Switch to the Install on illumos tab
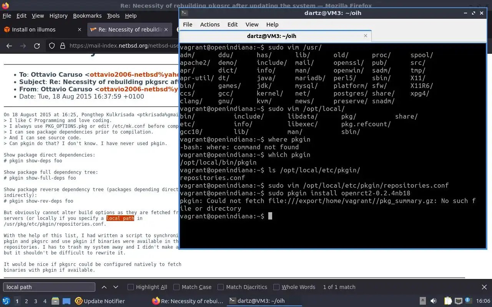 tap(43, 30)
